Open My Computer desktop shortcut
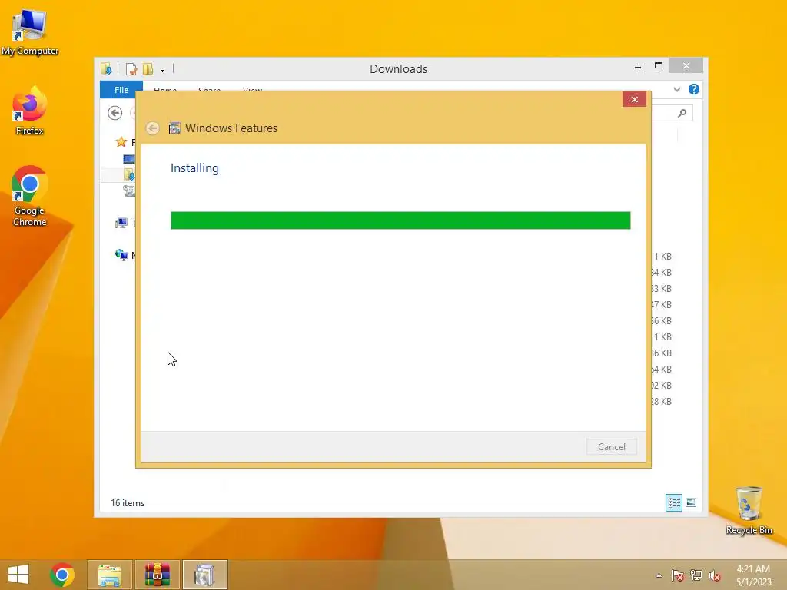The width and height of the screenshot is (787, 590). tap(30, 31)
